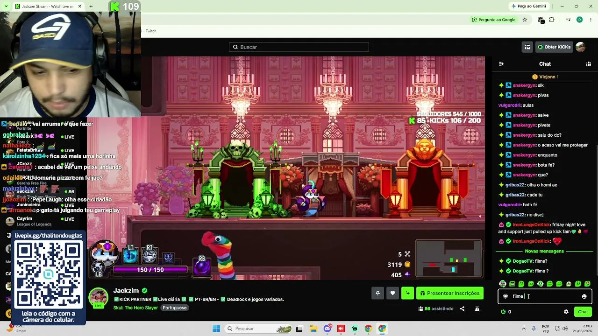
Task: Click the microphone icon in system tray
Action: click(534, 329)
